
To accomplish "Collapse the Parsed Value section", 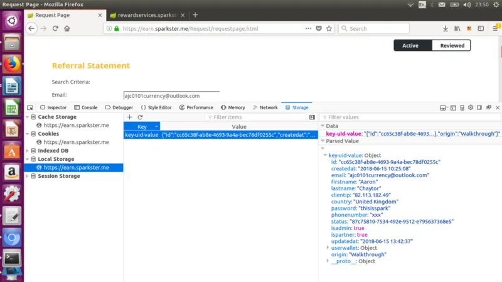I will 323,141.
